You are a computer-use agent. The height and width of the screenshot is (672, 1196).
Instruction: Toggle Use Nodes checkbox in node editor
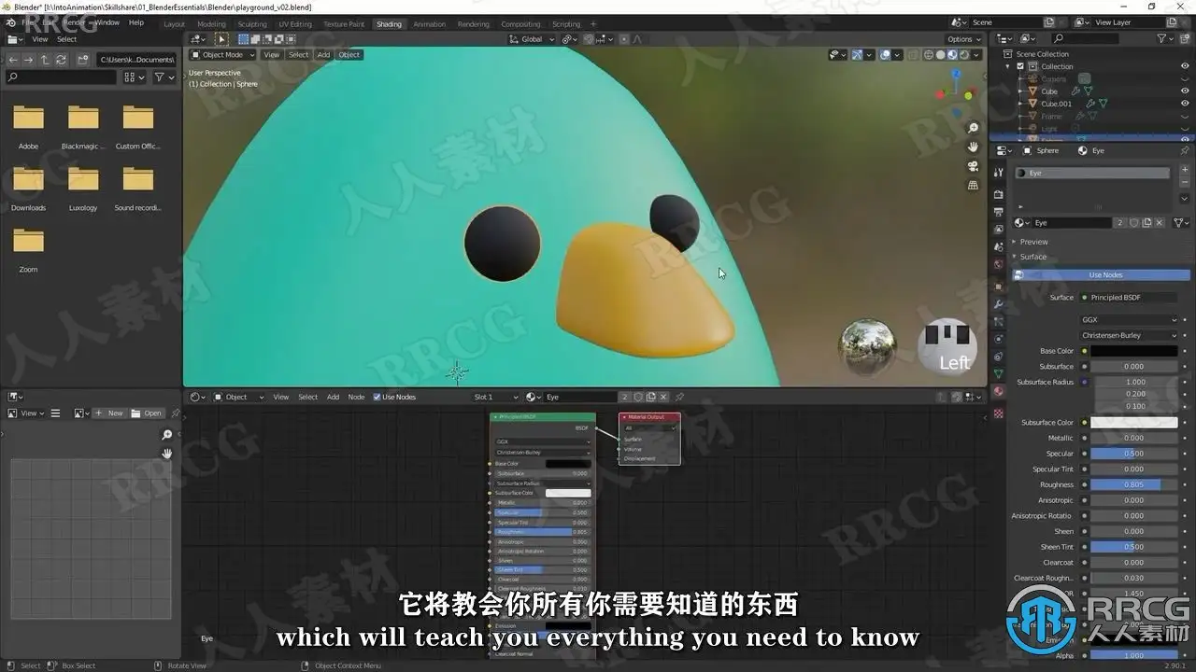click(x=377, y=397)
